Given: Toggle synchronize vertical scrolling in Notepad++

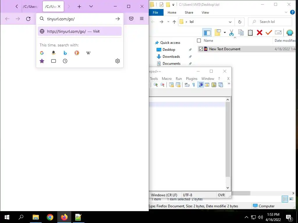Looking at the screenshot, I should 171,85.
